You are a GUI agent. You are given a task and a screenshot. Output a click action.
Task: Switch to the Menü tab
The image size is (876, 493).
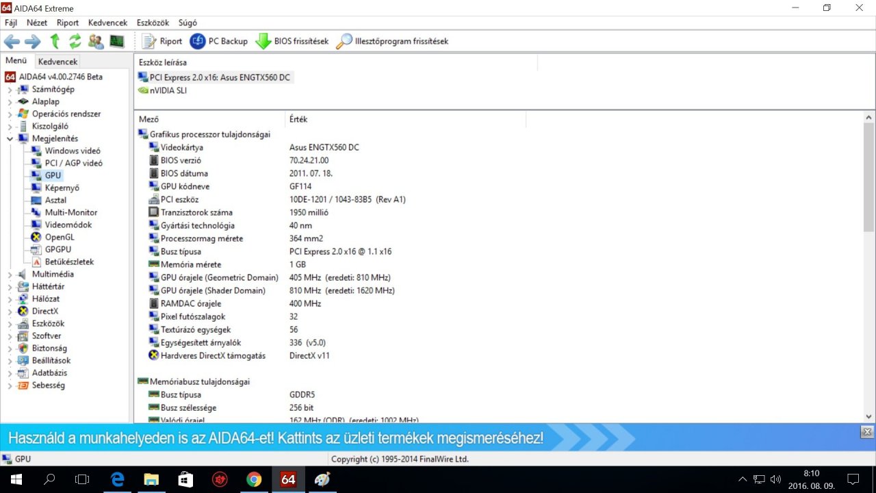point(16,60)
